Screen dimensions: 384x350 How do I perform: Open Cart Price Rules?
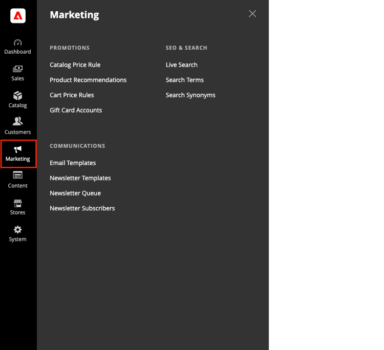point(72,95)
